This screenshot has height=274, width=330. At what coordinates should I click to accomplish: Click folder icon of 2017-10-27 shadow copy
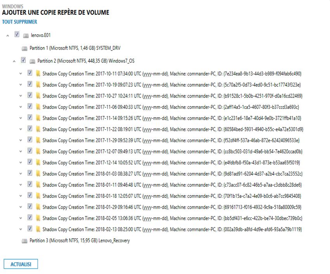point(38,96)
